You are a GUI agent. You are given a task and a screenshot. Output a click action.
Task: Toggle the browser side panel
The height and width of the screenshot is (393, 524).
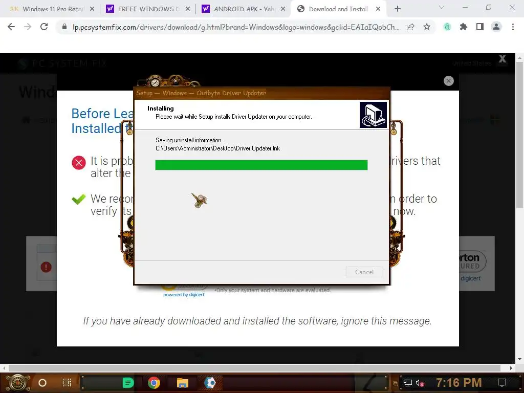pyautogui.click(x=480, y=27)
